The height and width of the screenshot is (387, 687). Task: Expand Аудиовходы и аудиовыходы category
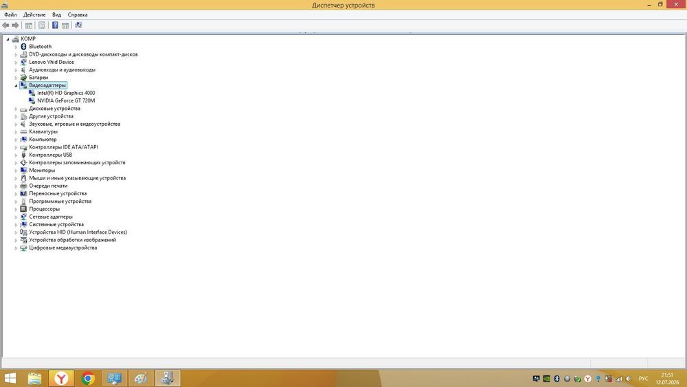(16, 70)
